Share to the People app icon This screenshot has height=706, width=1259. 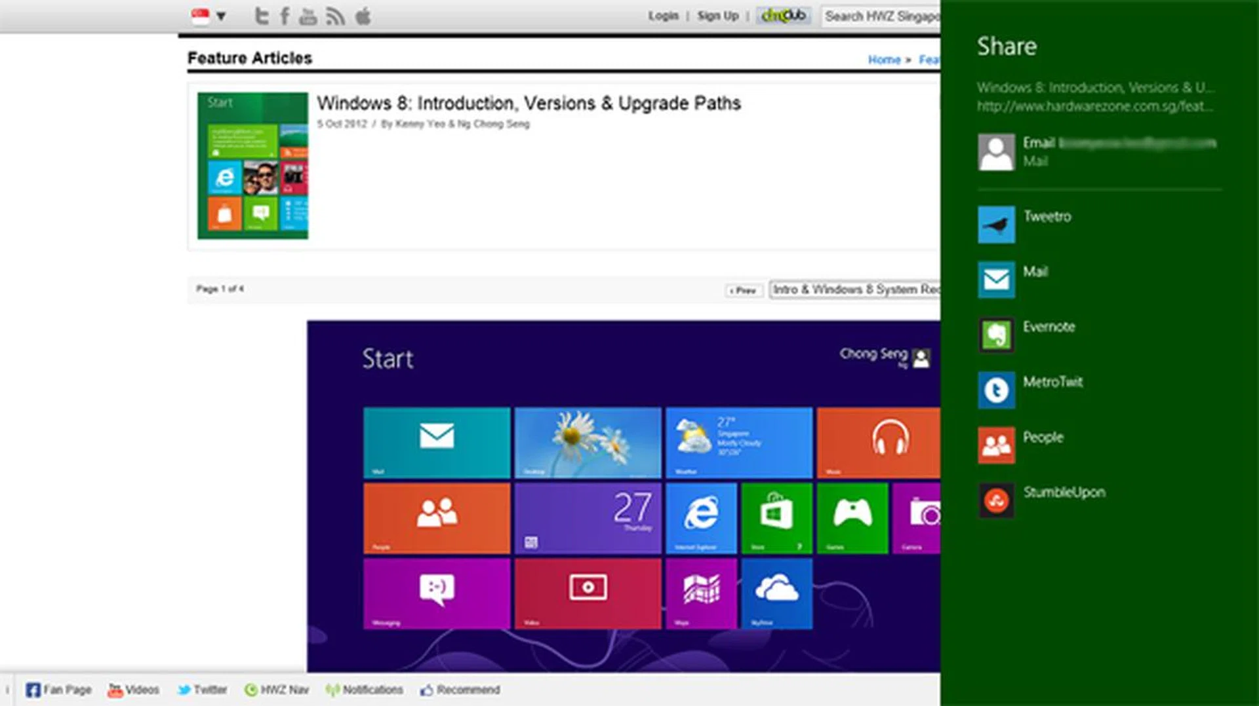pos(996,445)
